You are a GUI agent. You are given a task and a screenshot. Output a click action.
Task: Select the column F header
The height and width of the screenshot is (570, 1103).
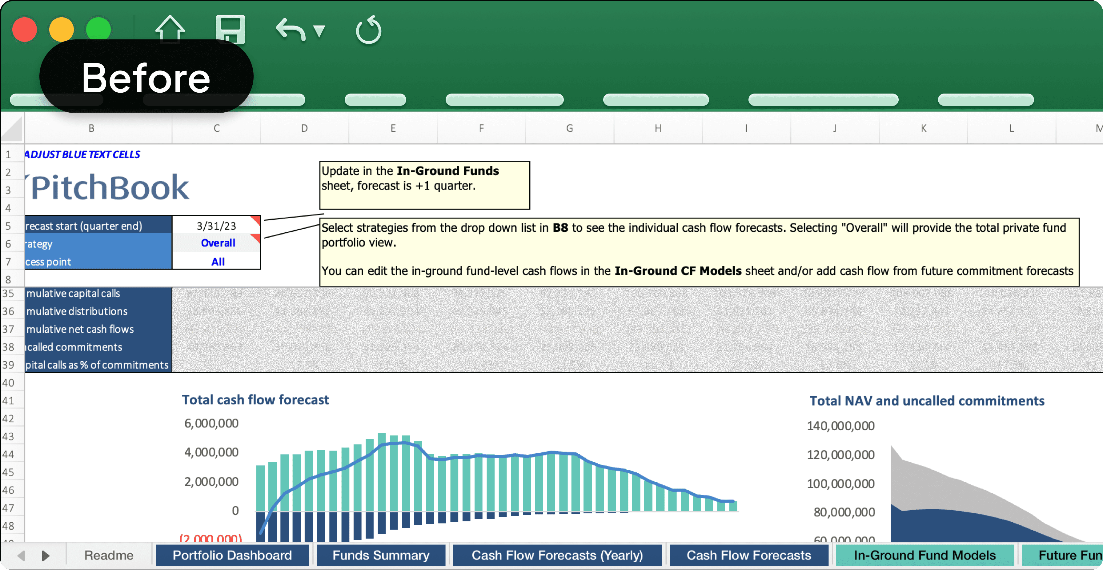[x=481, y=128]
